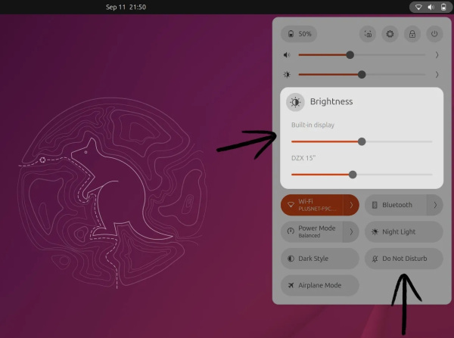Adjust the main brightness slider
The height and width of the screenshot is (338, 454).
click(x=362, y=75)
